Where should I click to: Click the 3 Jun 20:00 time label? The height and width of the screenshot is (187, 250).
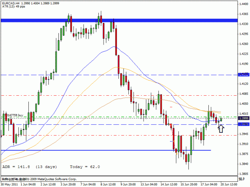(x=68, y=185)
